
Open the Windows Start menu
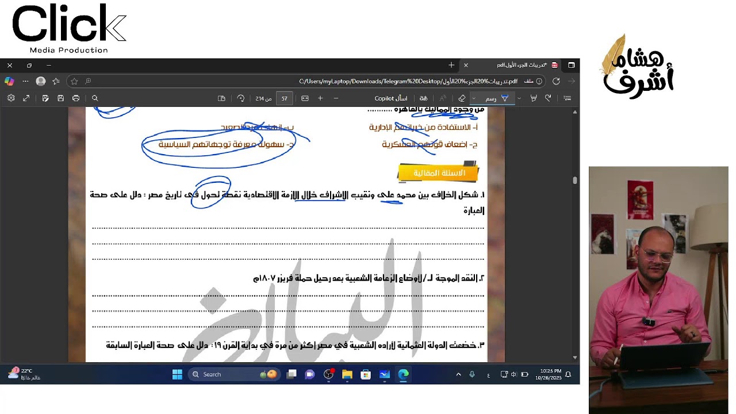pyautogui.click(x=177, y=374)
